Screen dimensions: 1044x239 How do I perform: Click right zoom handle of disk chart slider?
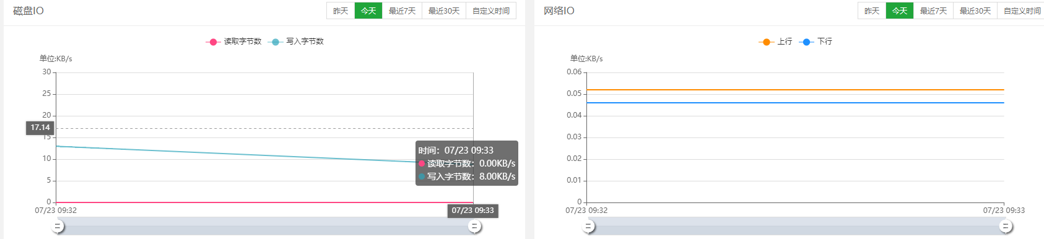point(474,227)
